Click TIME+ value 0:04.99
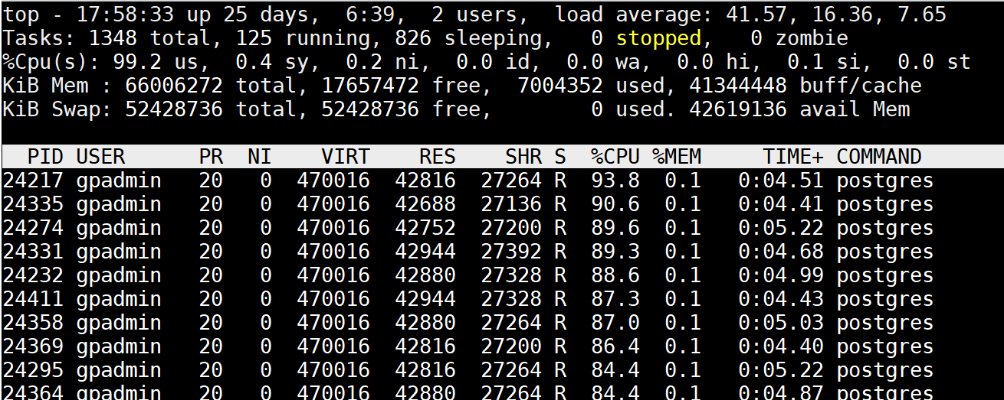 coord(781,276)
